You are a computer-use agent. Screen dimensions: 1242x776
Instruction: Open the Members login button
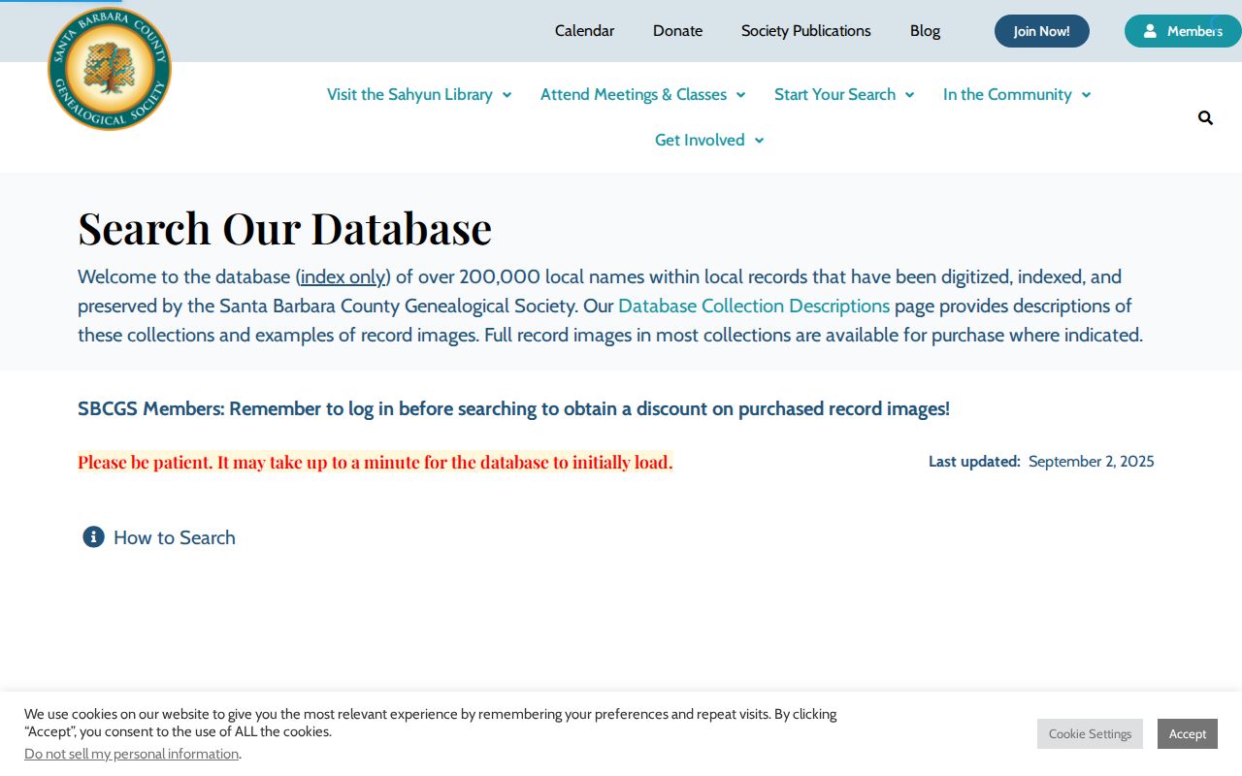pyautogui.click(x=1183, y=31)
